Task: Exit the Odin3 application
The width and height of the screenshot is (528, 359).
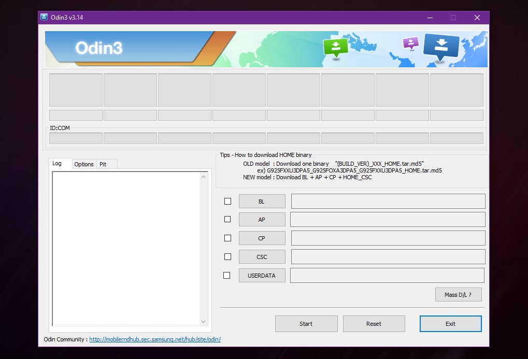Action: pos(451,324)
